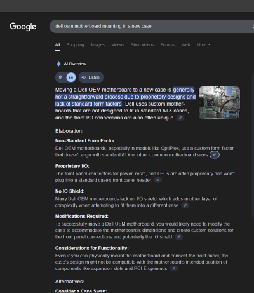Switch to the Shopping tab
This screenshot has width=254, height=293.
(76, 45)
